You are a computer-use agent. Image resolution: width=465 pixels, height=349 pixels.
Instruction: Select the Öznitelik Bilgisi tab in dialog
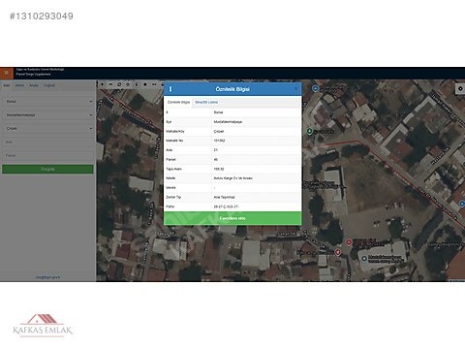click(x=178, y=102)
